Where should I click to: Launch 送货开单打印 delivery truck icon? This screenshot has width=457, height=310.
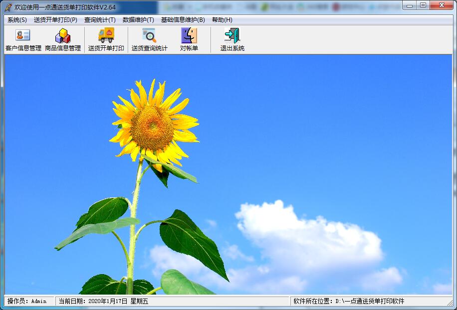click(x=106, y=40)
